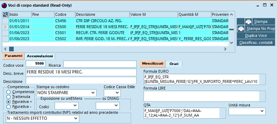Image resolution: width=277 pixels, height=124 pixels.
Task: Click the Ricerca input field
Action: coord(100,64)
